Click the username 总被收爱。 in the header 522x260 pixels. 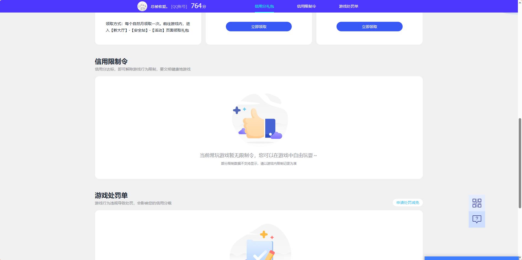pos(159,7)
